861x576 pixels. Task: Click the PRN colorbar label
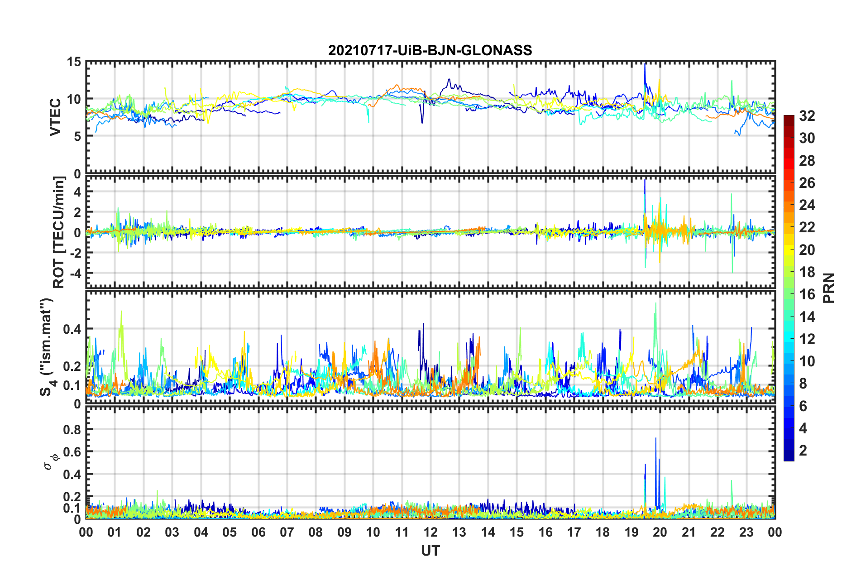pyautogui.click(x=829, y=288)
